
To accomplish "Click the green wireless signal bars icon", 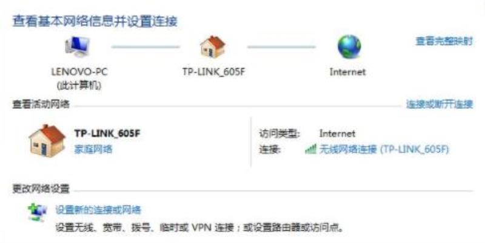I will coord(310,149).
